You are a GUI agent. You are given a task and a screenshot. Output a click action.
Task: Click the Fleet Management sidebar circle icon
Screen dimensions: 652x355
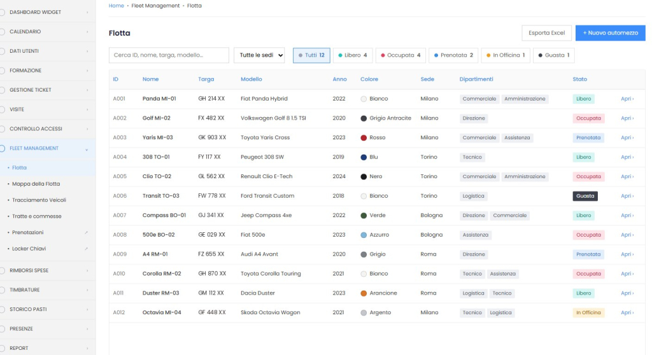(2, 148)
